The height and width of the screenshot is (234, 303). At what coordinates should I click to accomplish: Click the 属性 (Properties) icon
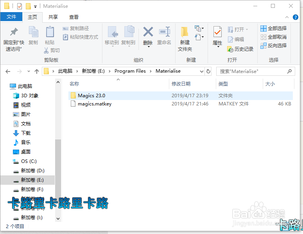click(217, 32)
